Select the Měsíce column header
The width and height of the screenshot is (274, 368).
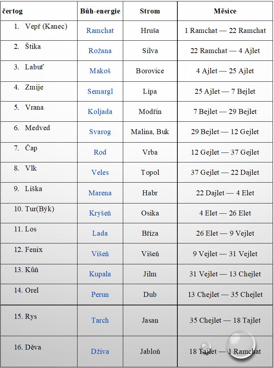tap(225, 11)
